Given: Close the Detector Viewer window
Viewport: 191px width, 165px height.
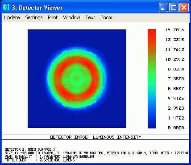Looking at the screenshot, I should coord(184,8).
